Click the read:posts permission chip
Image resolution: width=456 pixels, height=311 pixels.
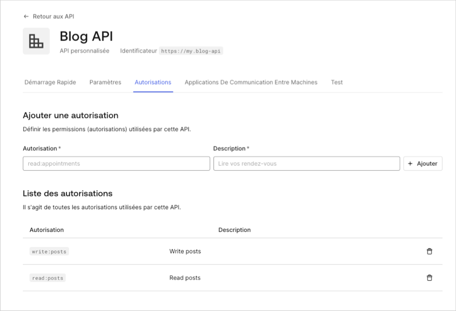click(47, 278)
